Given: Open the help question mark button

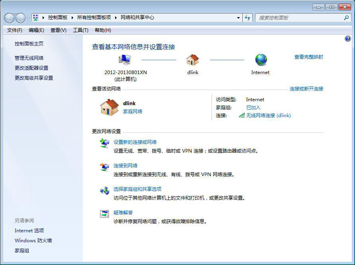Looking at the screenshot, I should point(348,39).
